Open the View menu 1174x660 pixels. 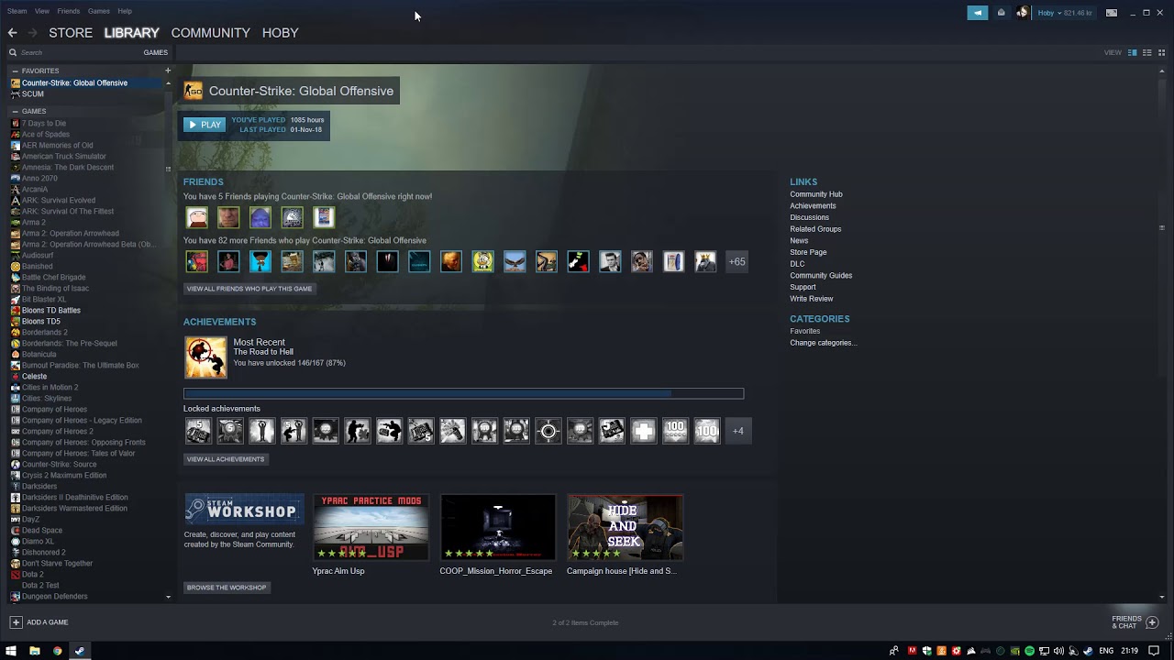(x=42, y=11)
